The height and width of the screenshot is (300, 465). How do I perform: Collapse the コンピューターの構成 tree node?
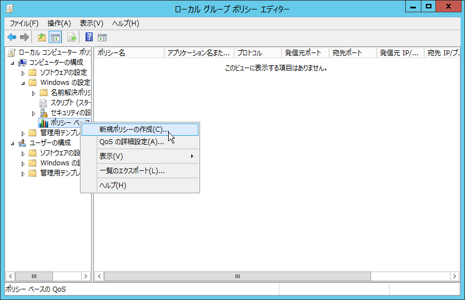pyautogui.click(x=12, y=63)
